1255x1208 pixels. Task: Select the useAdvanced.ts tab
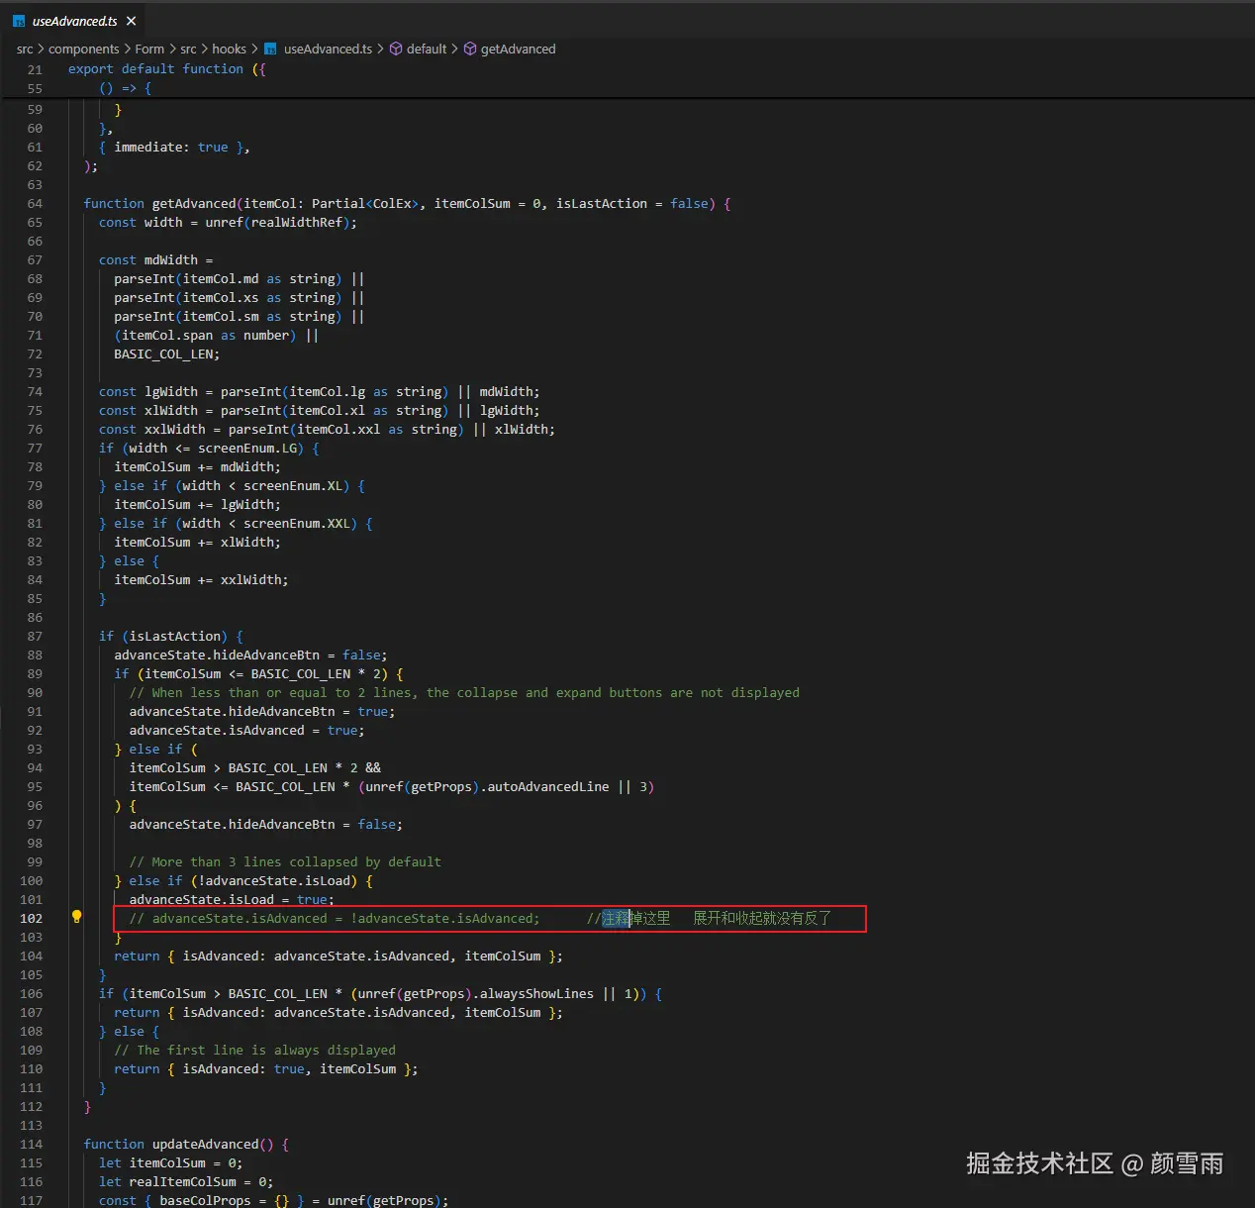click(75, 21)
